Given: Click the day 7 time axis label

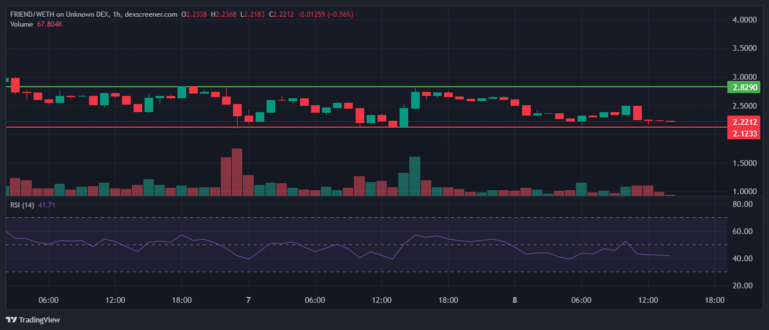Looking at the screenshot, I should pos(249,301).
